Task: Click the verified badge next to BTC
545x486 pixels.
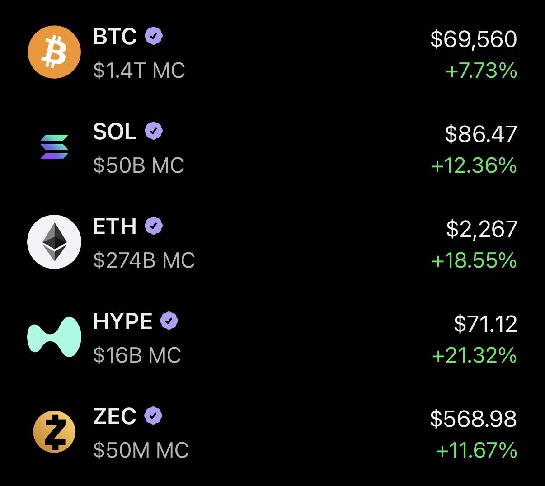Action: 154,36
